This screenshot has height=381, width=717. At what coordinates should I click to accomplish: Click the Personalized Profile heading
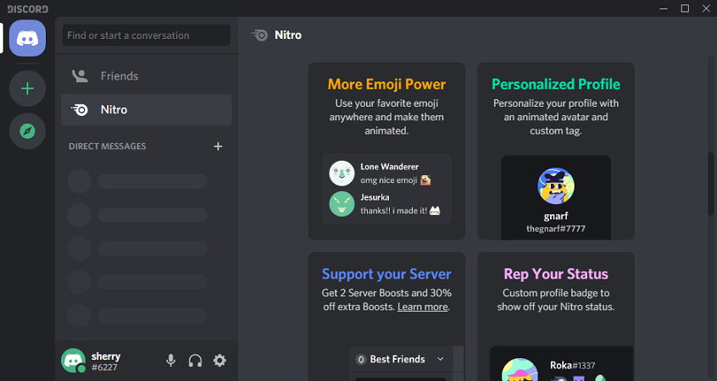click(556, 84)
